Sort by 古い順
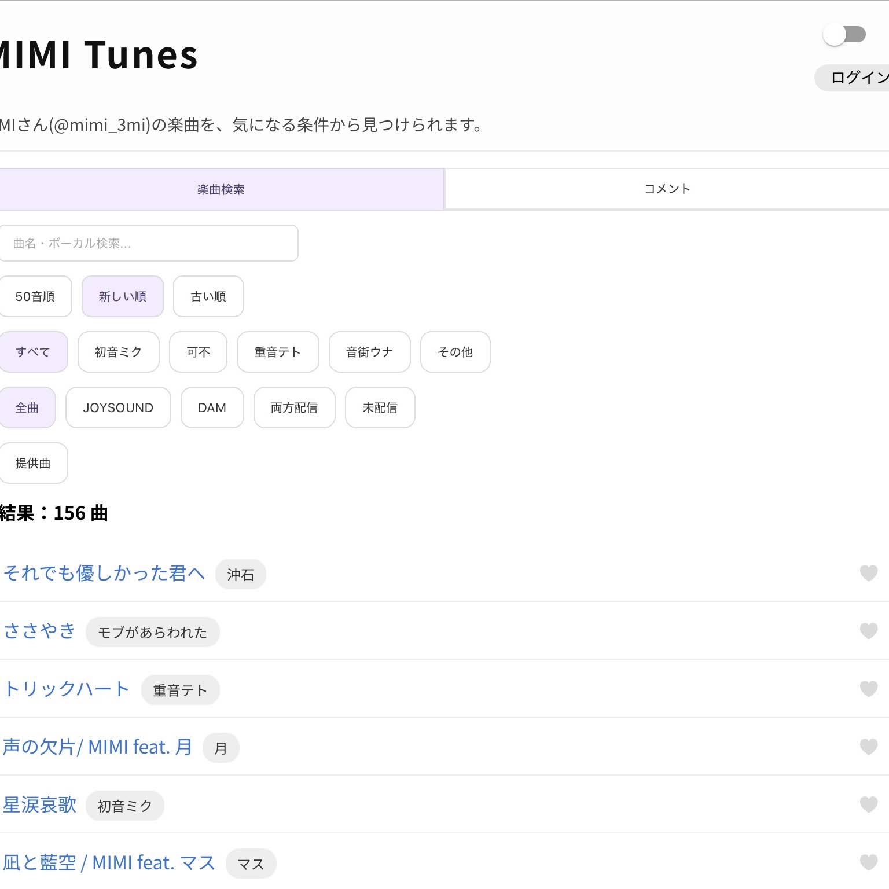This screenshot has width=889, height=889. tap(208, 296)
